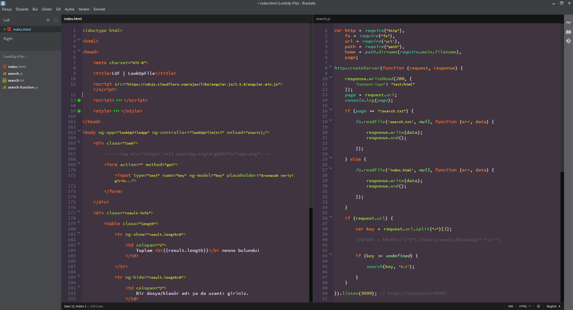
Task: Click the Left working set header
Action: tap(7, 20)
